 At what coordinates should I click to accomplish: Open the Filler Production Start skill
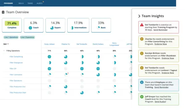point(18,92)
